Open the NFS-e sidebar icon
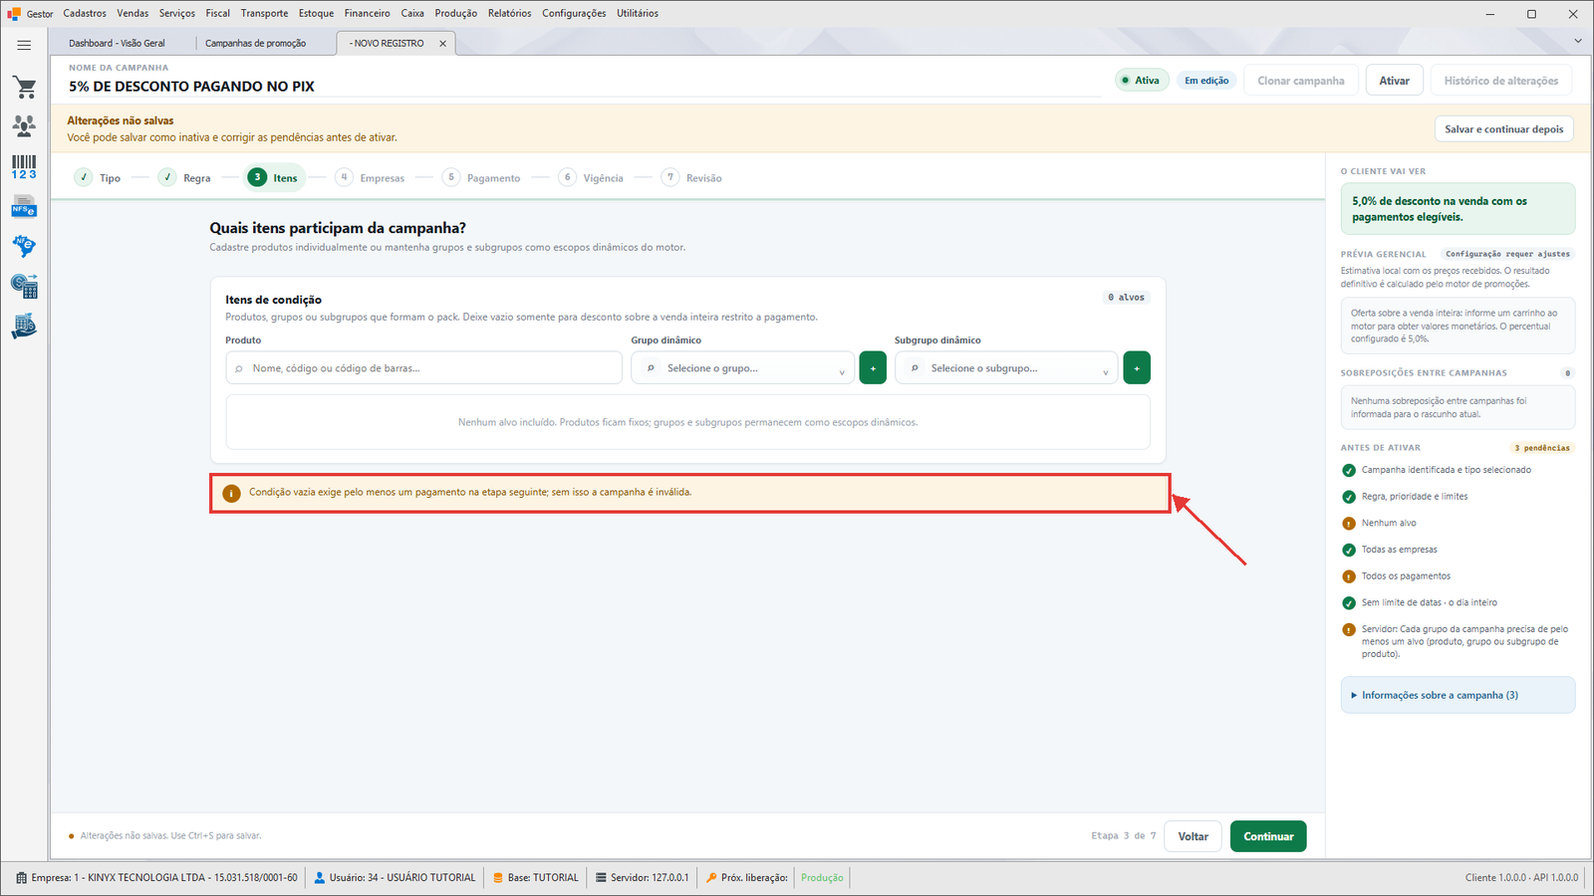Screen dimensions: 1594x896 (24, 207)
